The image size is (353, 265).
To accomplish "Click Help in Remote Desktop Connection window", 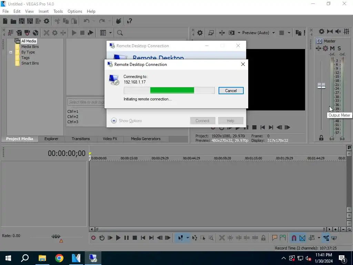I will [x=231, y=121].
